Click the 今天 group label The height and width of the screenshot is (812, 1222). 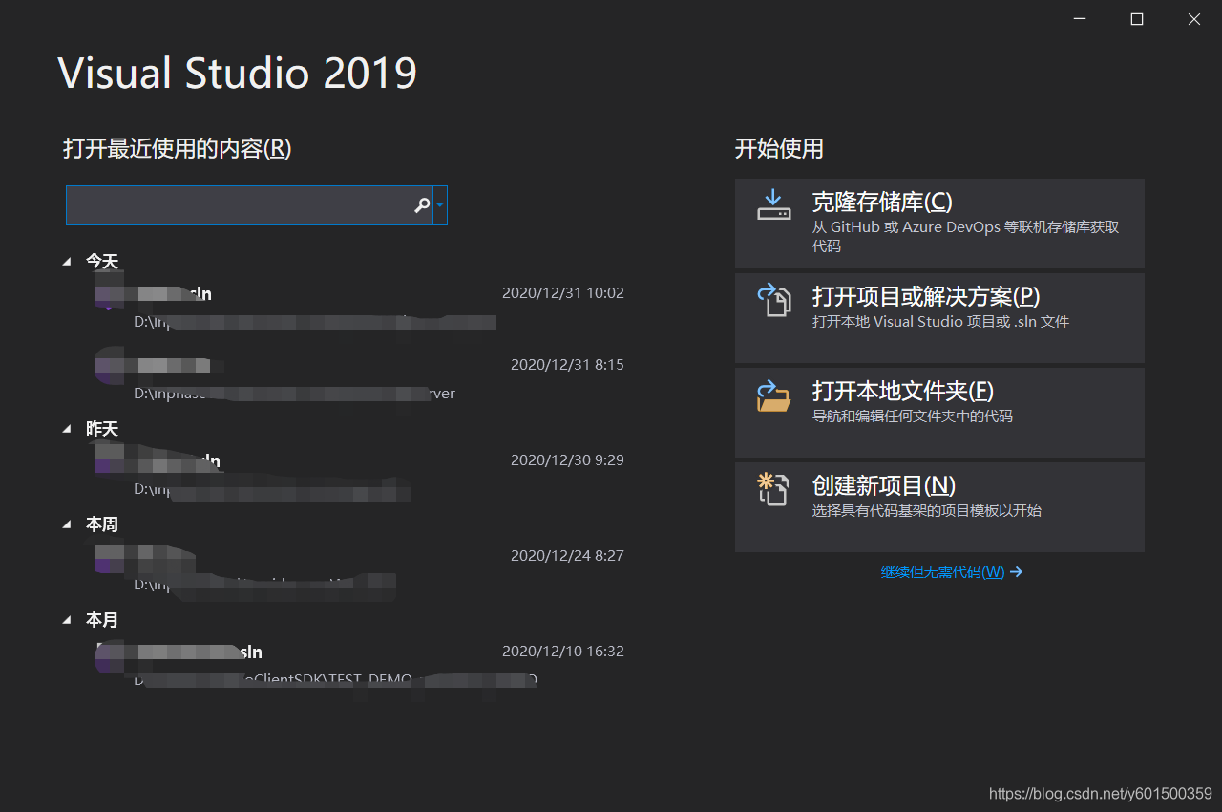tap(102, 261)
